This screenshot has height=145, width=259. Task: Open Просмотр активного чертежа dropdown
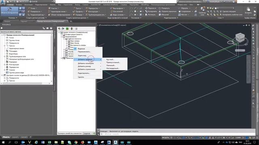(26, 31)
